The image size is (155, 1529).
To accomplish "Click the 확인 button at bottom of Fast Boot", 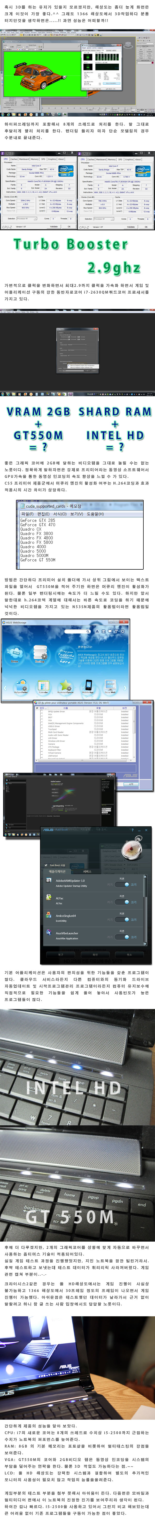I will 95,954.
